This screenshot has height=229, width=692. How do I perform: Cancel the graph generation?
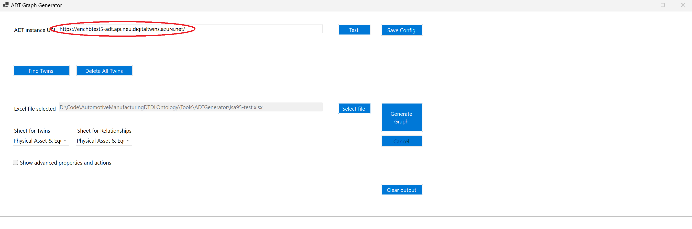pos(401,141)
